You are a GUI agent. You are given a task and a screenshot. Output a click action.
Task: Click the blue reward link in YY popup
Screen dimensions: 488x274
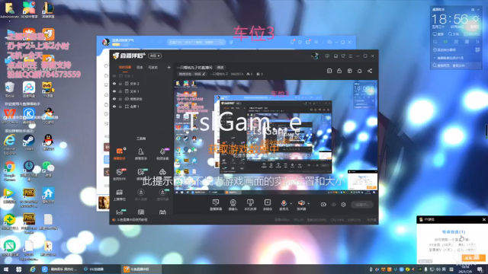pyautogui.click(x=453, y=231)
